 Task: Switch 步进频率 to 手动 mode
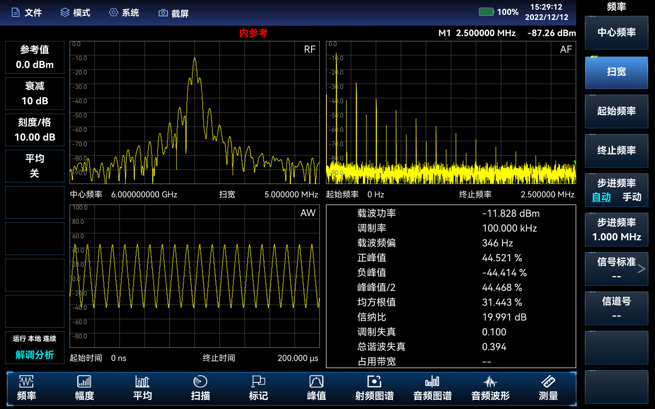click(632, 197)
